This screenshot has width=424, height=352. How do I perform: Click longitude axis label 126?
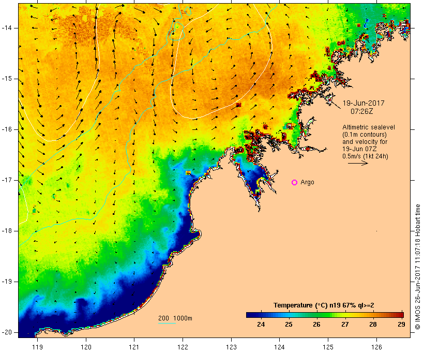[x=376, y=347]
